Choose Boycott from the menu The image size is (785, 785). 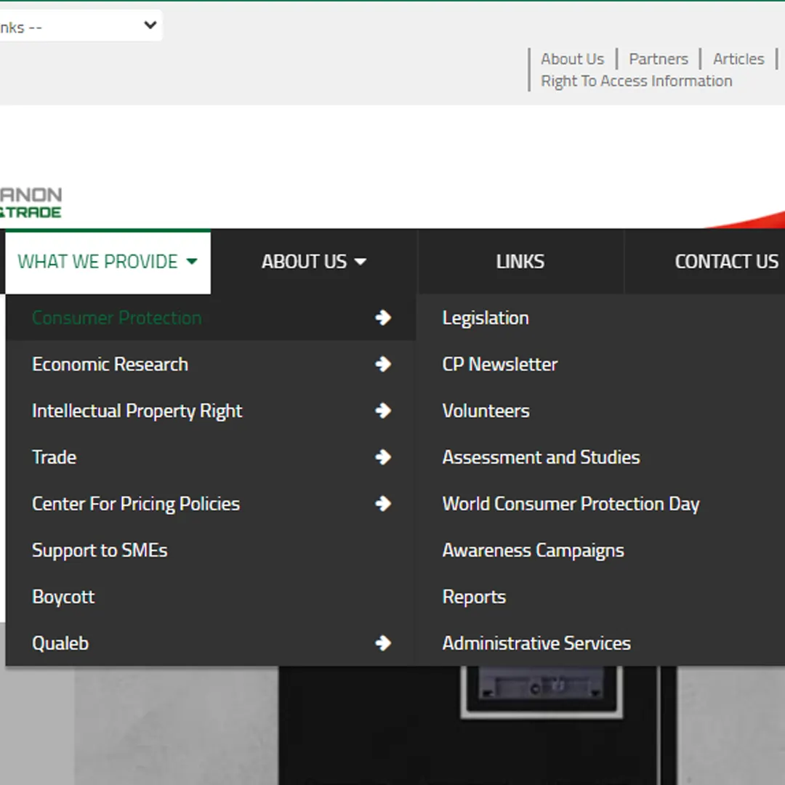point(63,597)
